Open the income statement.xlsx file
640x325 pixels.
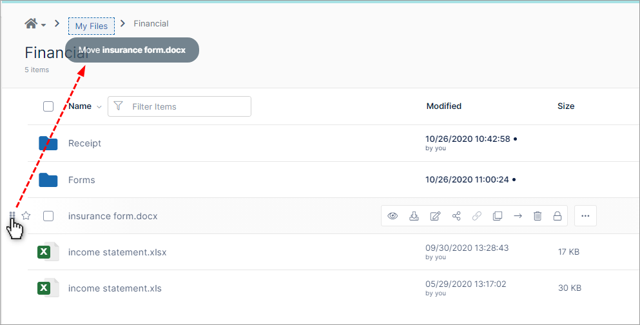[117, 252]
